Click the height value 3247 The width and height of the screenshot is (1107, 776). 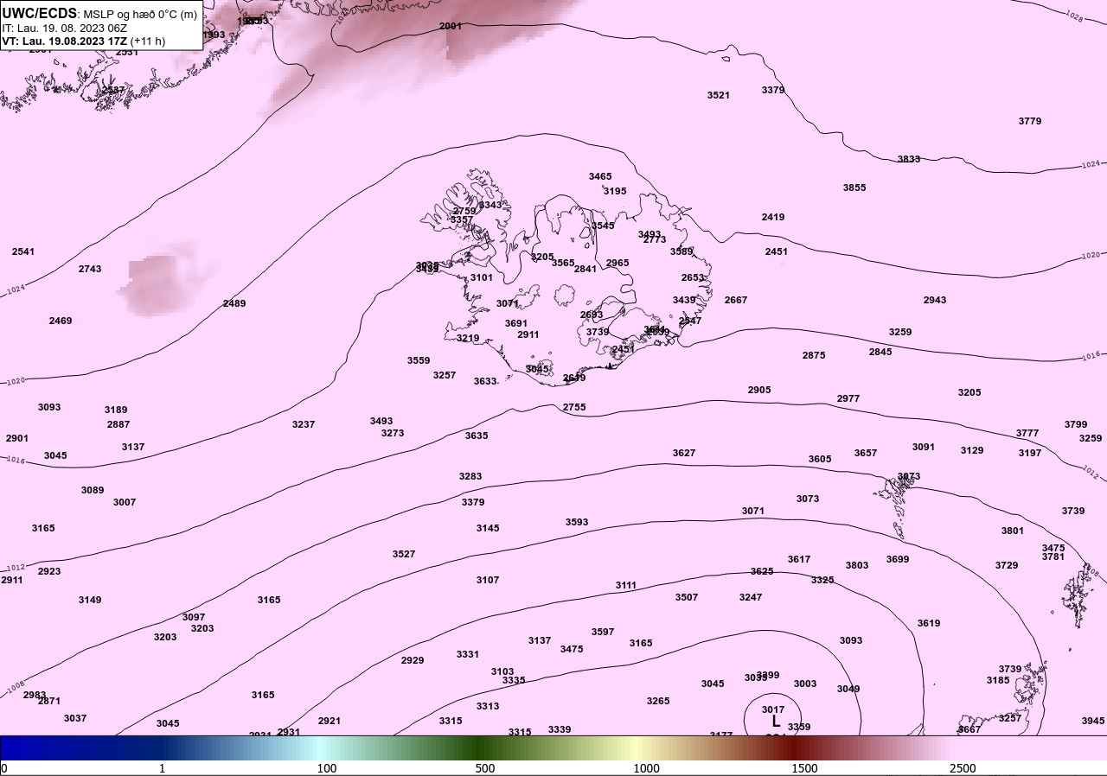[x=751, y=597]
